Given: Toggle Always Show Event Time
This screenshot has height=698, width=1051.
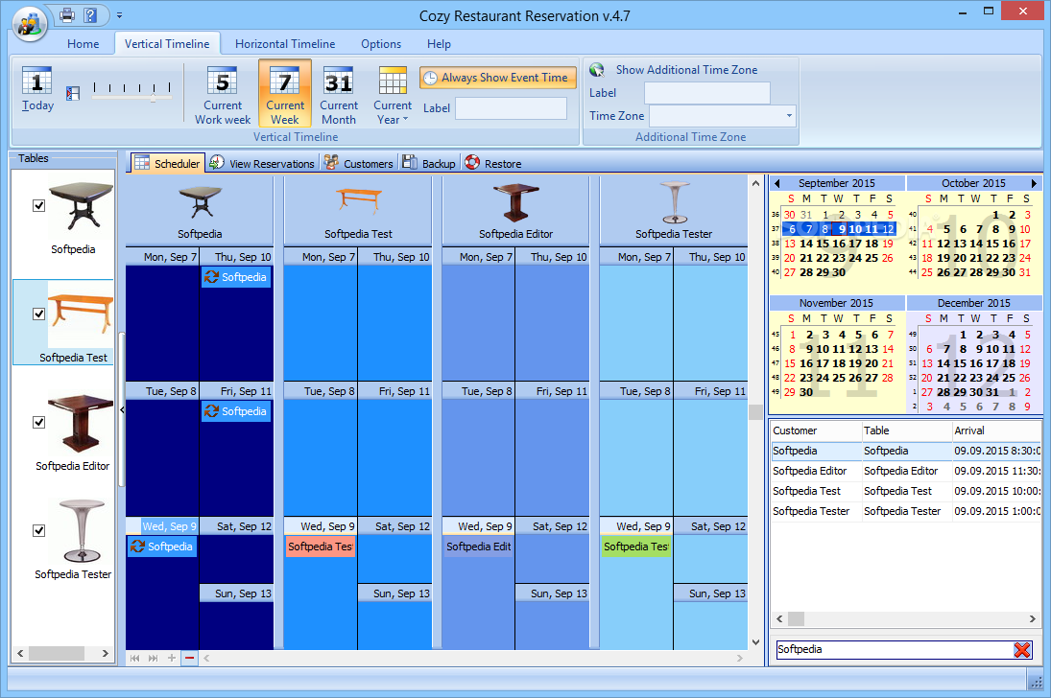Looking at the screenshot, I should (498, 78).
